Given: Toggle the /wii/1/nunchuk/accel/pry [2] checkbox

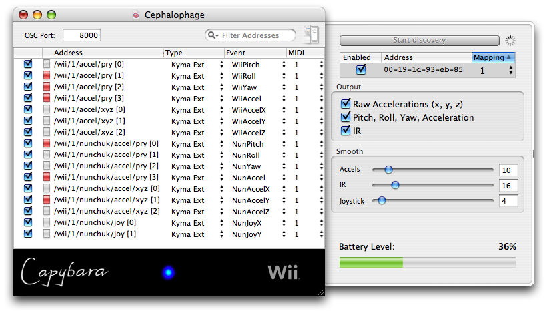Looking at the screenshot, I should pos(28,166).
